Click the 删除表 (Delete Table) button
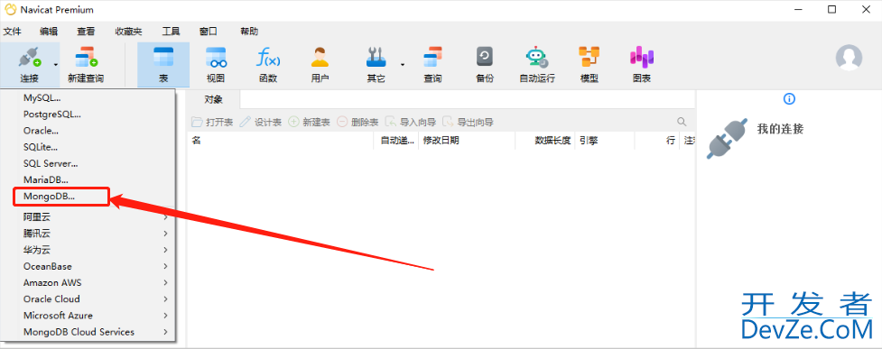The width and height of the screenshot is (882, 349). (x=357, y=122)
